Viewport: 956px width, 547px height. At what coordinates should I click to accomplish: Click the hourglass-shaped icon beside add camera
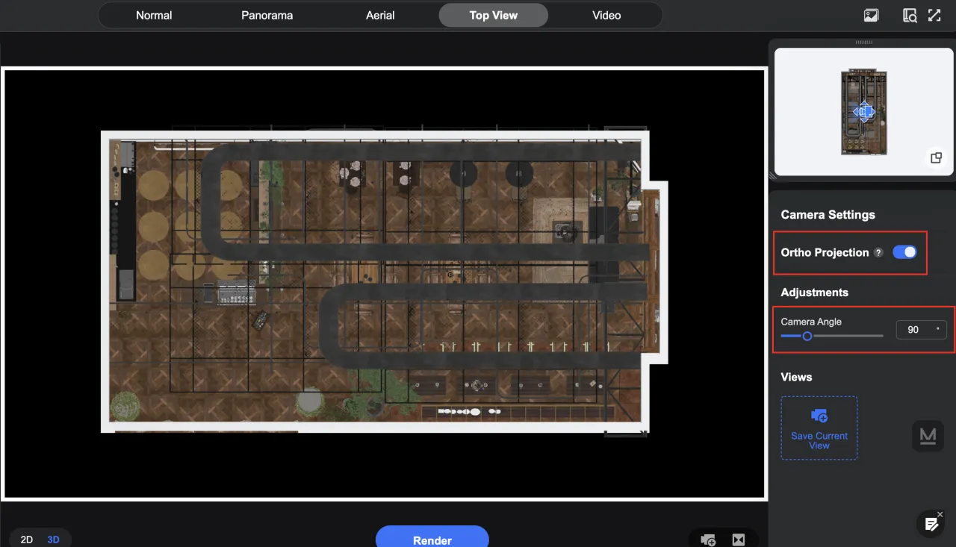739,540
